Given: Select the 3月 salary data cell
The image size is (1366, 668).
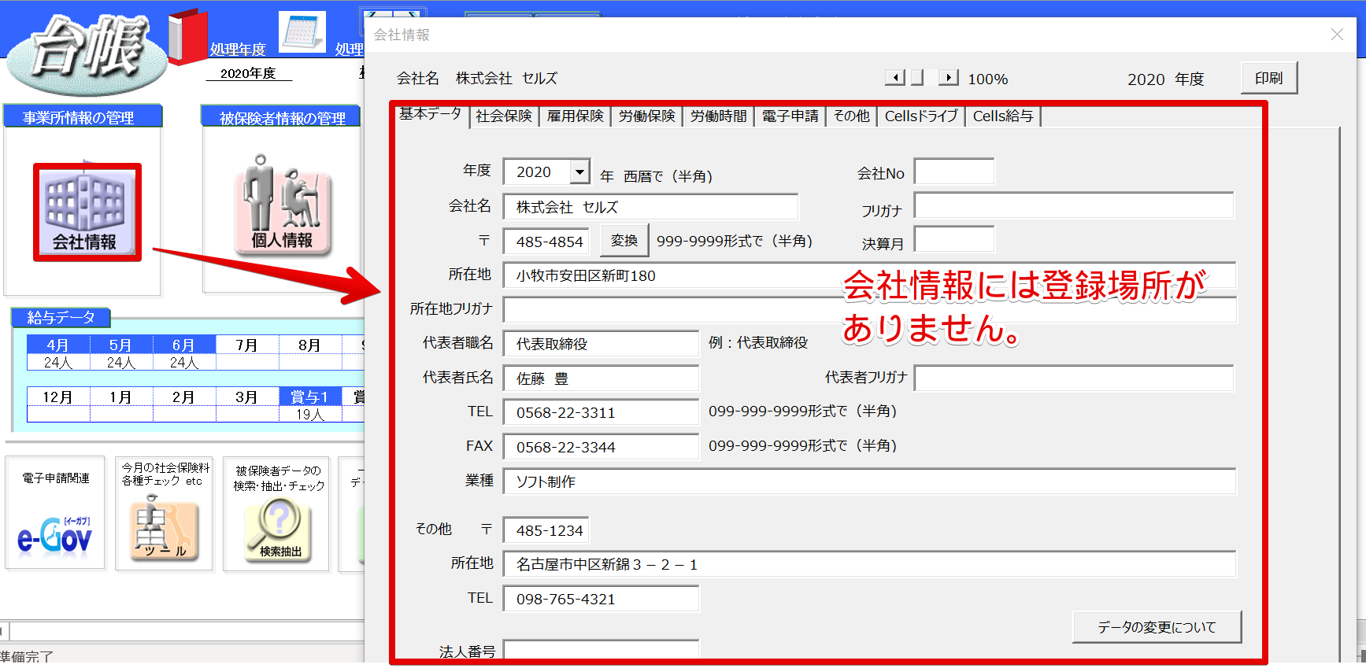Looking at the screenshot, I should tap(247, 397).
